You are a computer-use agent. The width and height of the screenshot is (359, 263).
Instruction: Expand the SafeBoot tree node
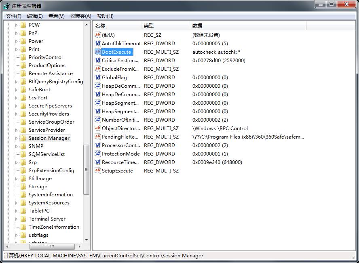17,90
